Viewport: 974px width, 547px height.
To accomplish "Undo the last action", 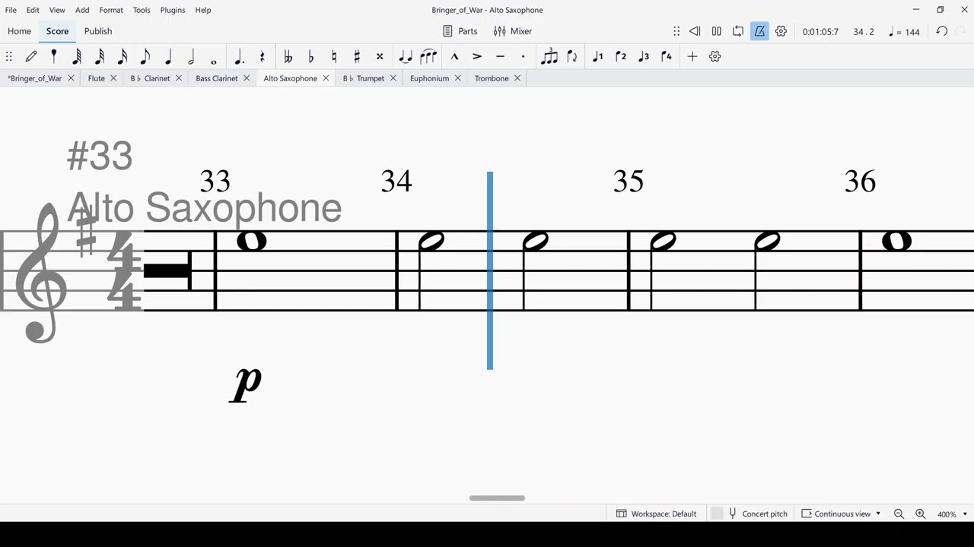I will pyautogui.click(x=941, y=31).
